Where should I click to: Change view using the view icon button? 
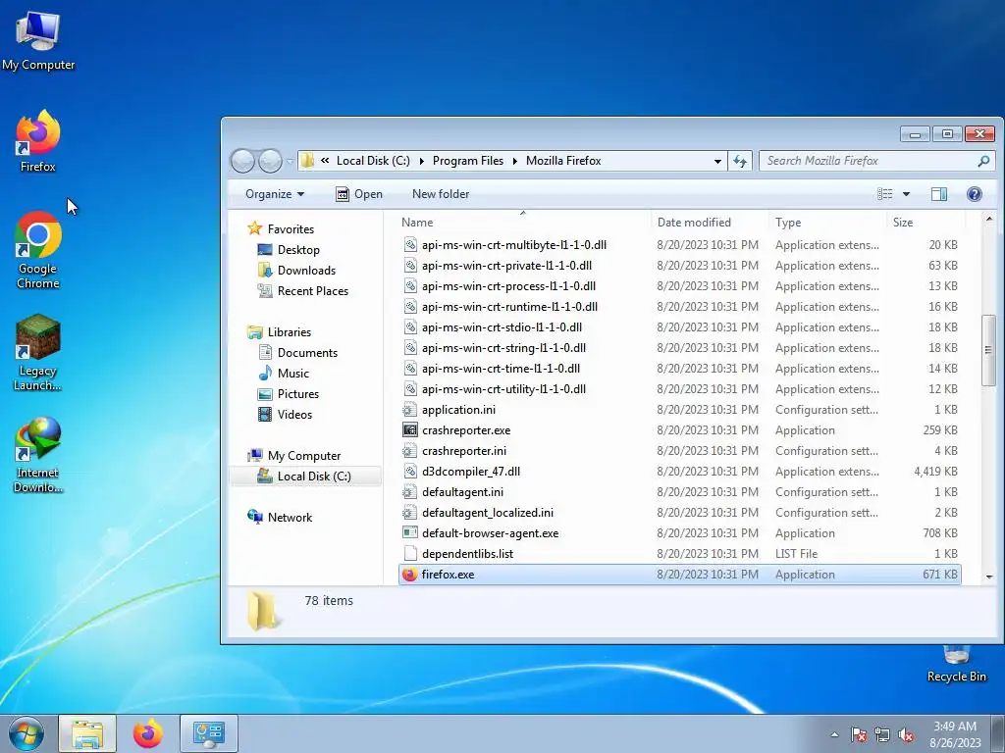(884, 194)
